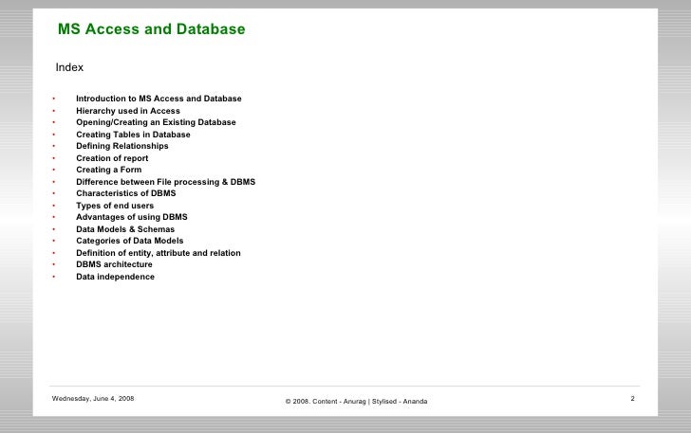The image size is (691, 433).
Task: Select Defining Relationships bullet
Action: (122, 146)
